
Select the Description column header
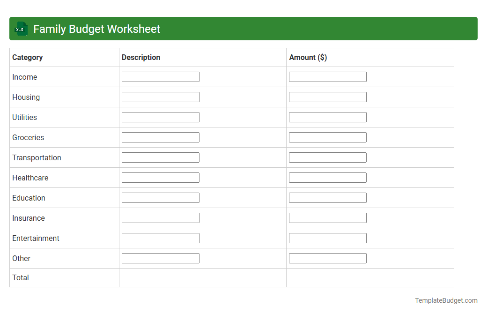(140, 57)
